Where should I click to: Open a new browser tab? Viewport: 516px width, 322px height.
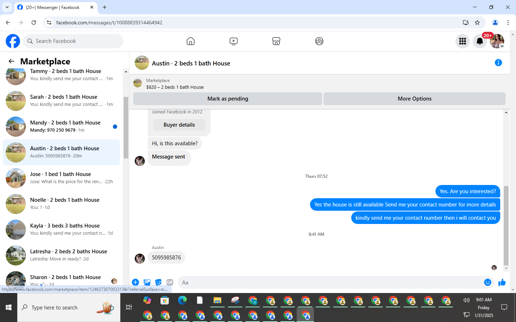pos(105,7)
